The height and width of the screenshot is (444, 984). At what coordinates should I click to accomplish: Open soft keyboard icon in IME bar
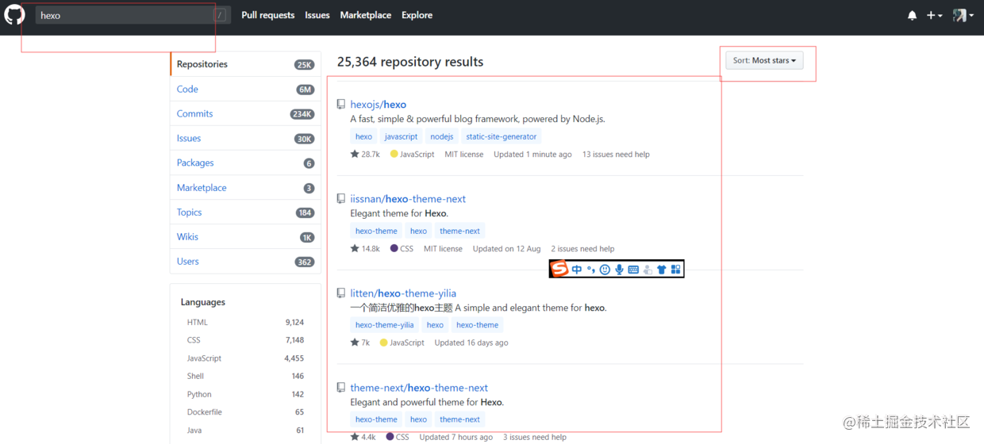[x=633, y=270]
